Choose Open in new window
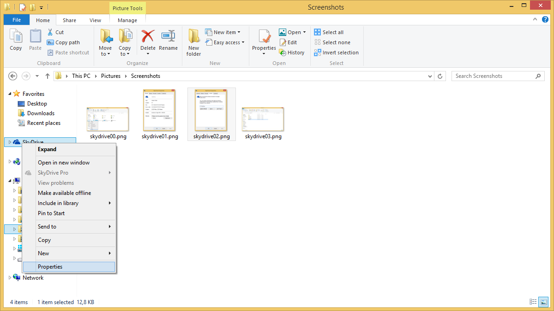The width and height of the screenshot is (554, 311). 69,163
